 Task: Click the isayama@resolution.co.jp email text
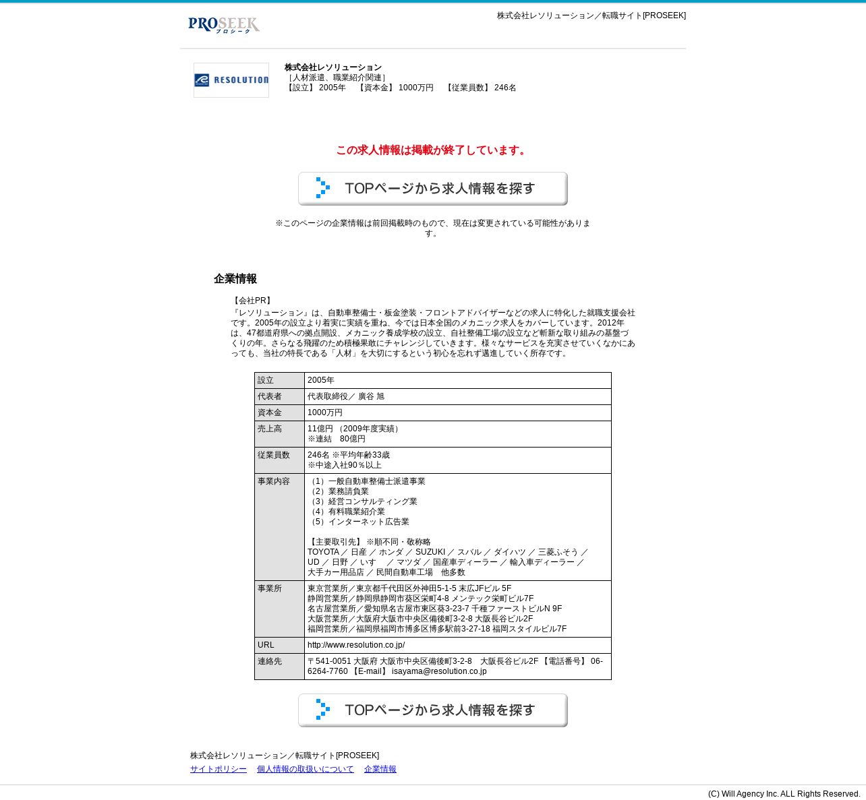(x=439, y=671)
